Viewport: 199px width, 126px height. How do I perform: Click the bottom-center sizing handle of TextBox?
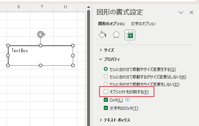[40, 66]
